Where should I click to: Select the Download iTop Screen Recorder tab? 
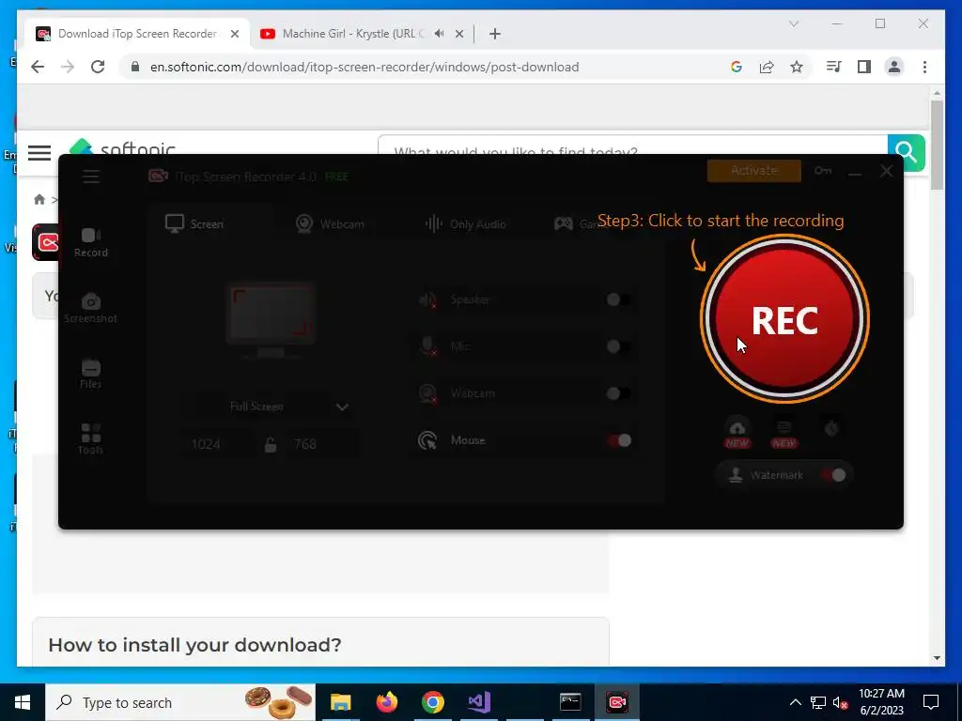[137, 34]
